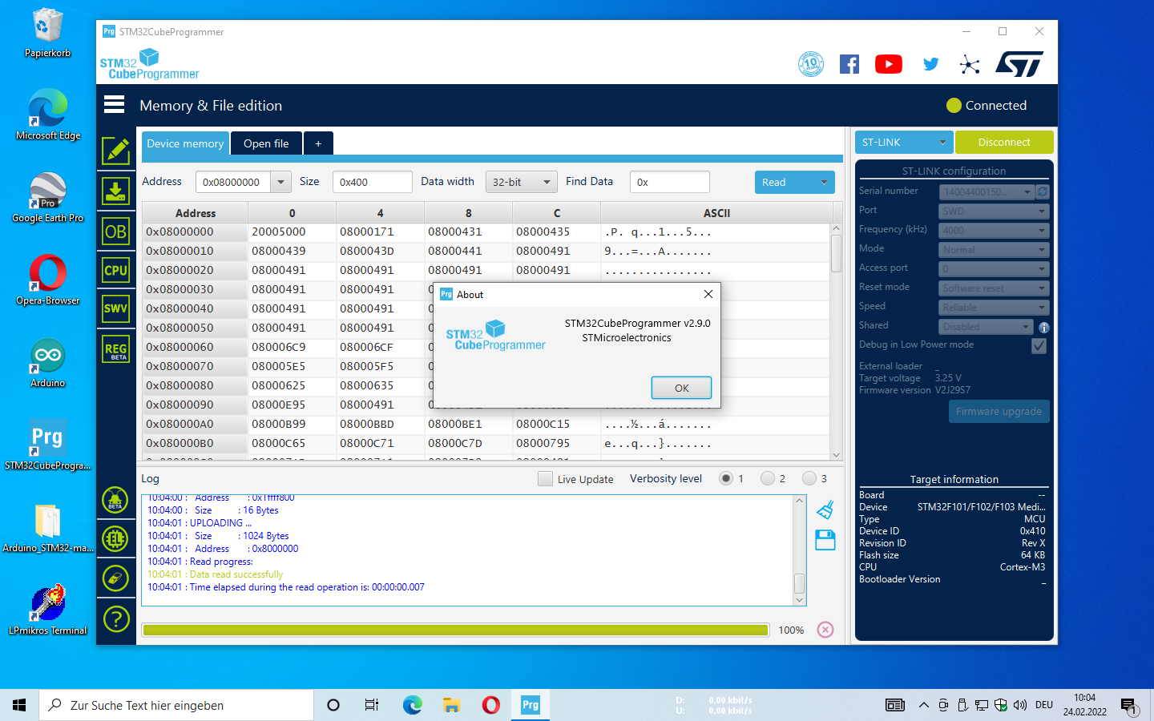The height and width of the screenshot is (721, 1154).
Task: Open Windows Start menu
Action: coord(19,705)
